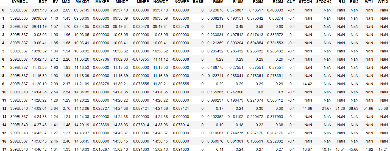Click symbol 309BL335 in row 1
This screenshot has width=390, height=151.
19,18
